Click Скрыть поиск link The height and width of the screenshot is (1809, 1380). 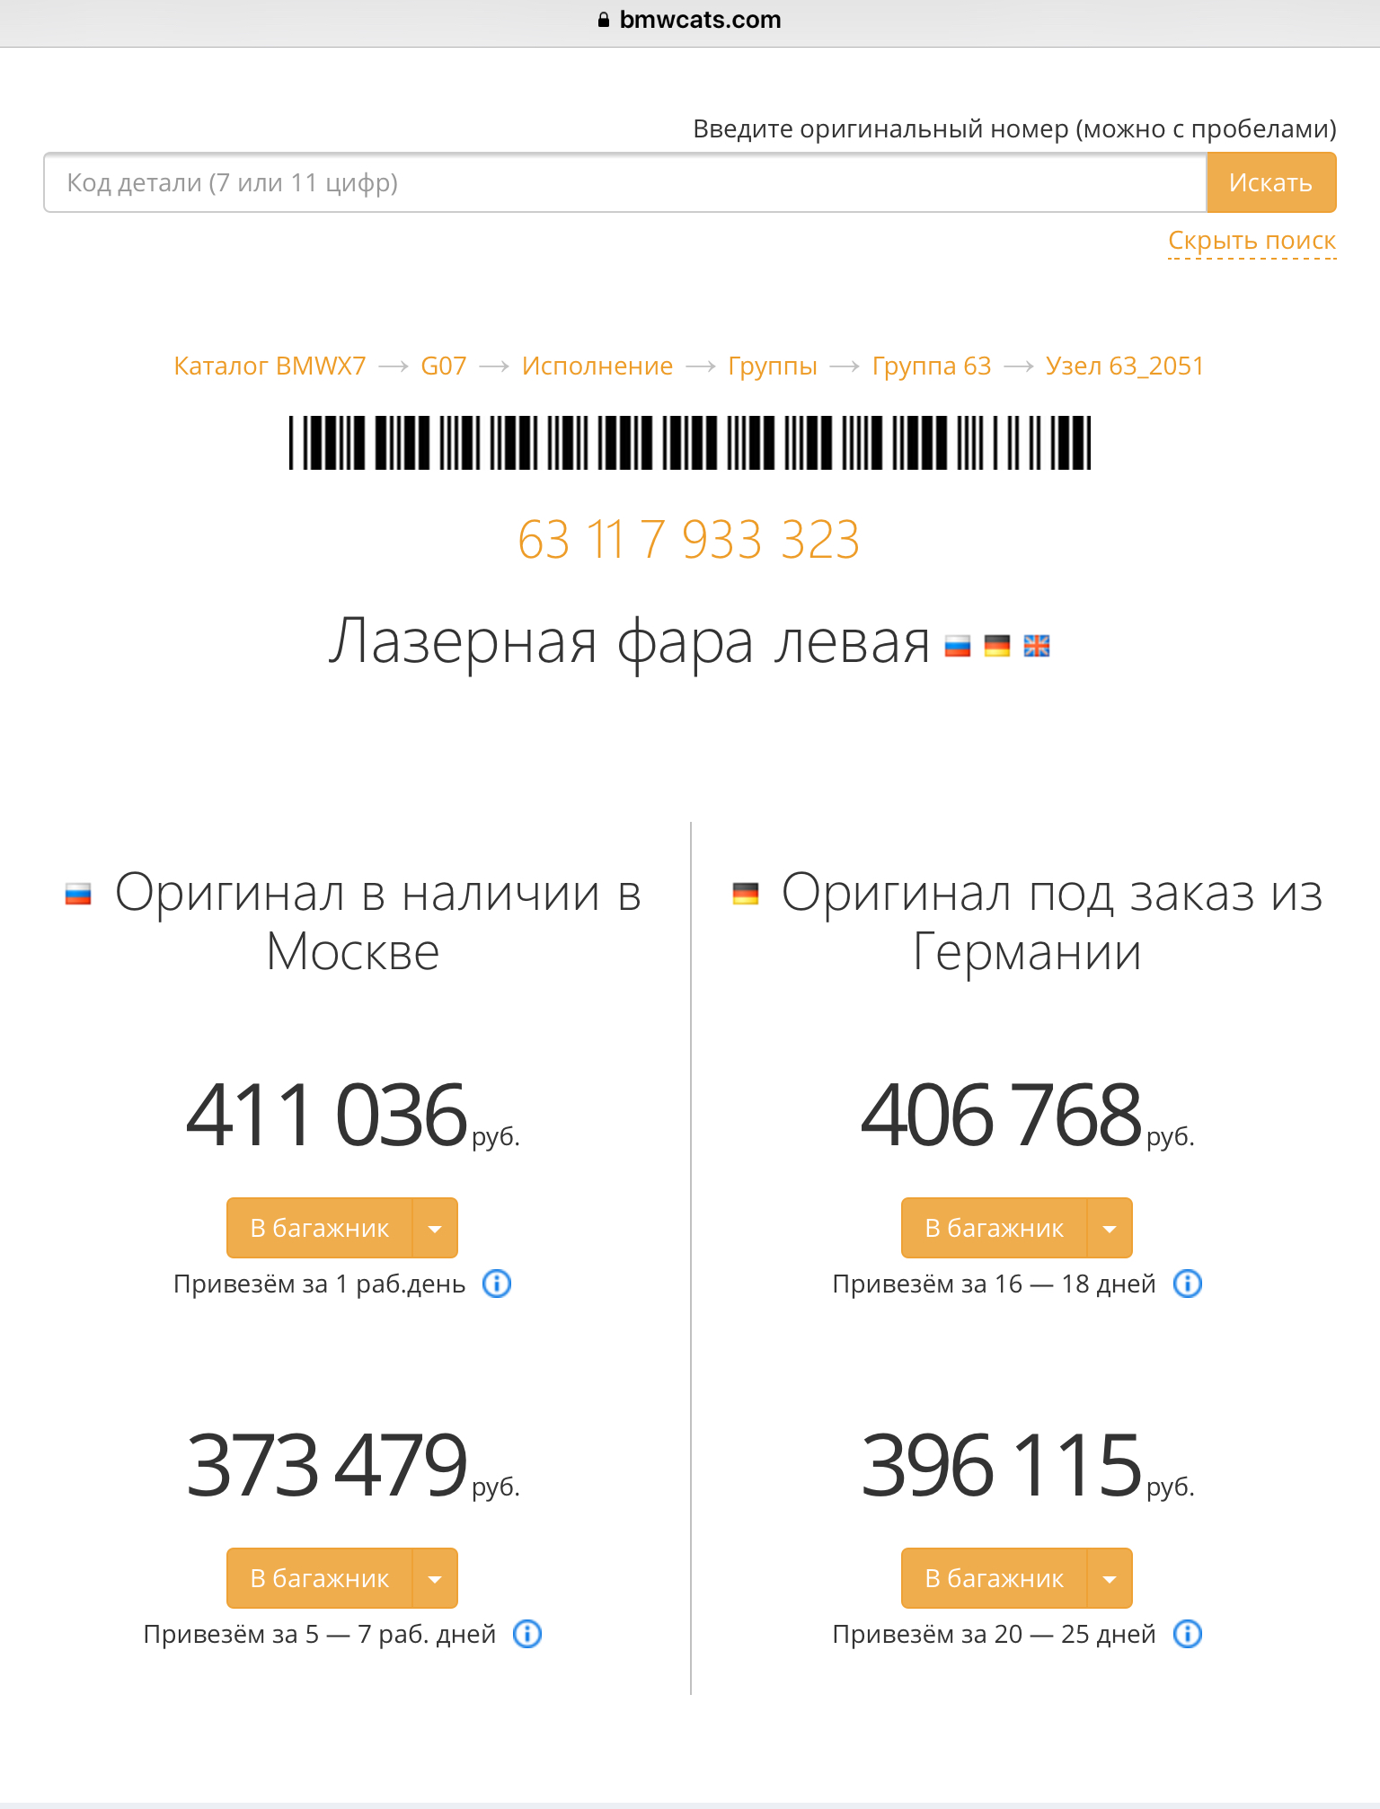coord(1252,241)
